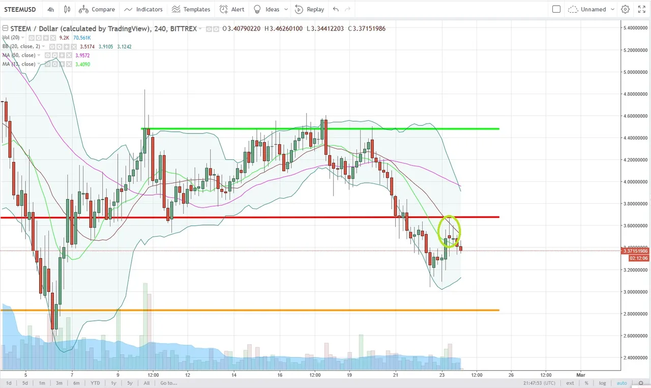Toggle the ext extended hours option
This screenshot has height=388, width=651.
coord(570,383)
